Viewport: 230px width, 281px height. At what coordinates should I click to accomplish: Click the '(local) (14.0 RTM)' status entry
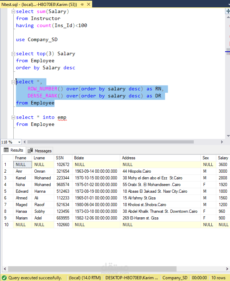[85, 278]
